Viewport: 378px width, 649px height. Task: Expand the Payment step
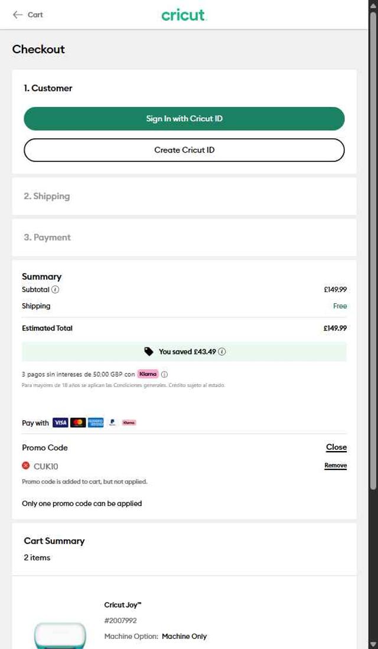[47, 238]
